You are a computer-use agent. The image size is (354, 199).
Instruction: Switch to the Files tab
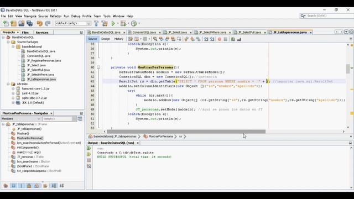[x=25, y=33]
